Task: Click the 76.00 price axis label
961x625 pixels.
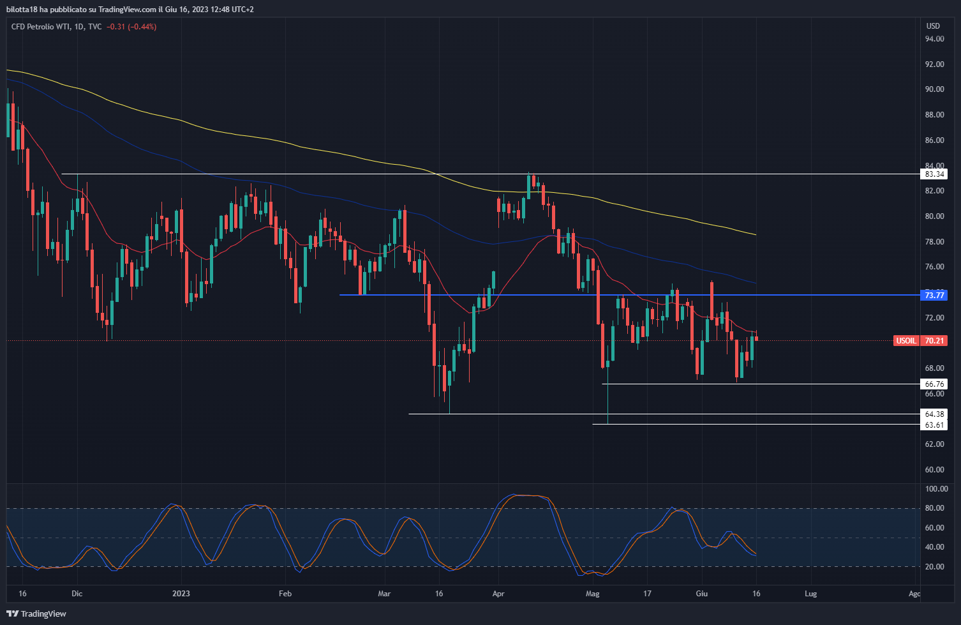Action: pyautogui.click(x=935, y=267)
